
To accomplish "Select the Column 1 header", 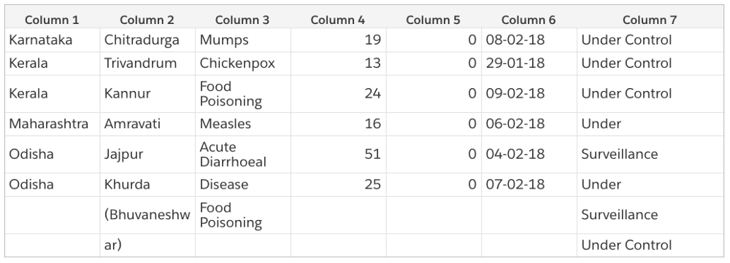I will pyautogui.click(x=52, y=20).
